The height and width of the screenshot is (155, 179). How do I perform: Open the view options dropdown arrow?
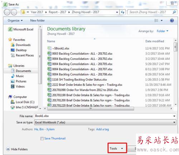point(161,20)
